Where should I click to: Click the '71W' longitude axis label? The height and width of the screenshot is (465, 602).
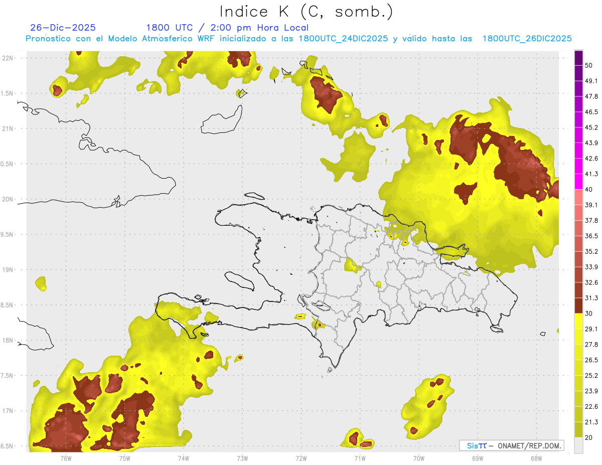(x=360, y=458)
